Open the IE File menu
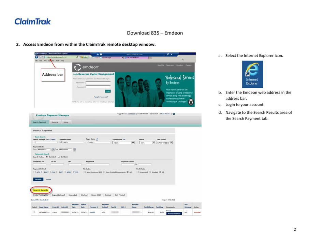The image size is (310, 240). tap(36, 61)
